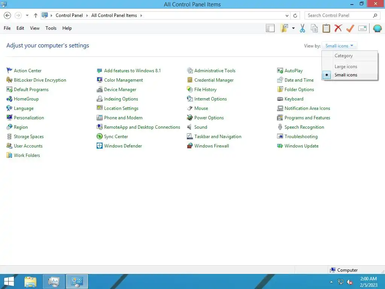Open the Tools menu
Screen dimensions: 385x289
coord(51,28)
